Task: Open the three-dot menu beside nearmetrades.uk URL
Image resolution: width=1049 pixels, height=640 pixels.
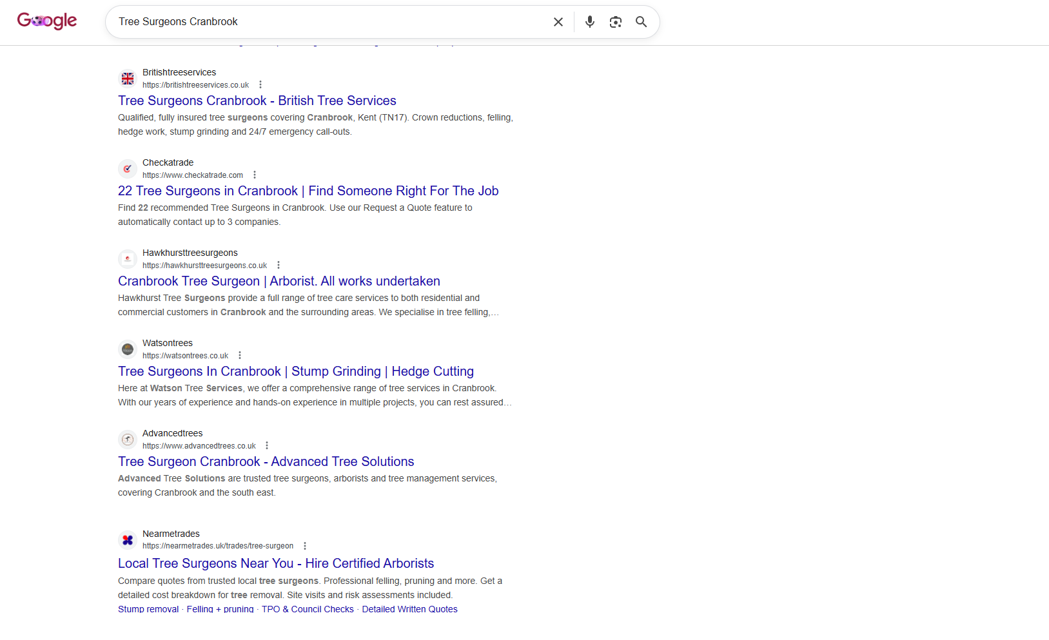Action: pos(305,546)
